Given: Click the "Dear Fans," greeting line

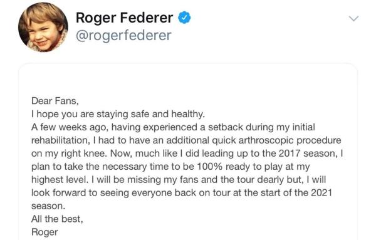Looking at the screenshot, I should [55, 101].
